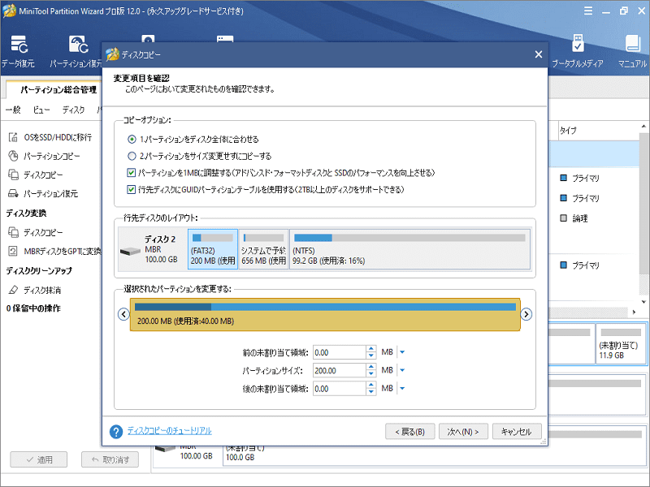Click the help question mark icon
The width and height of the screenshot is (650, 487).
pyautogui.click(x=116, y=432)
